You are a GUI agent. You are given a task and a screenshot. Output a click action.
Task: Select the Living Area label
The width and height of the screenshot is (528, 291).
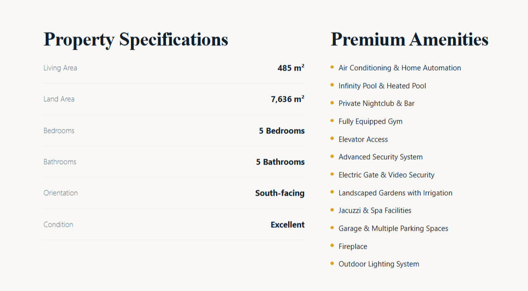60,68
